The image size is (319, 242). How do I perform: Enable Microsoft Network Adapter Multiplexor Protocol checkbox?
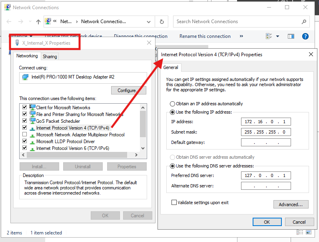coord(25,134)
